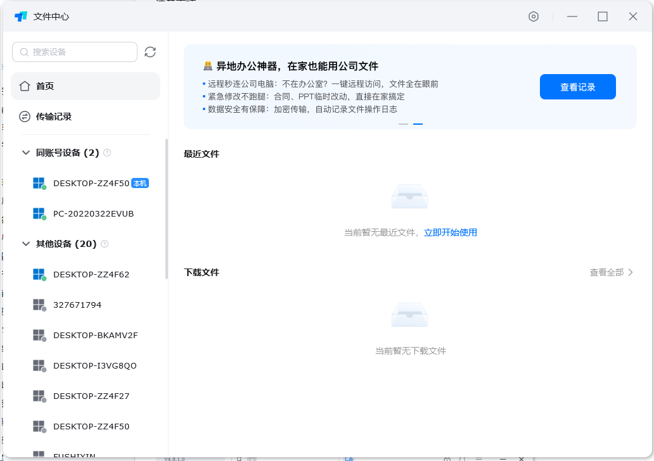The image size is (654, 461).
Task: Click the empty tray icon under 下载文件
Action: click(409, 315)
